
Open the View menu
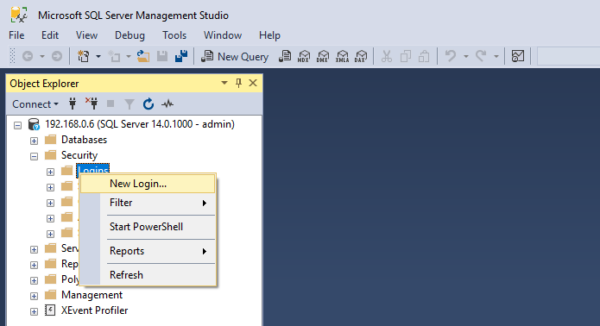click(86, 35)
